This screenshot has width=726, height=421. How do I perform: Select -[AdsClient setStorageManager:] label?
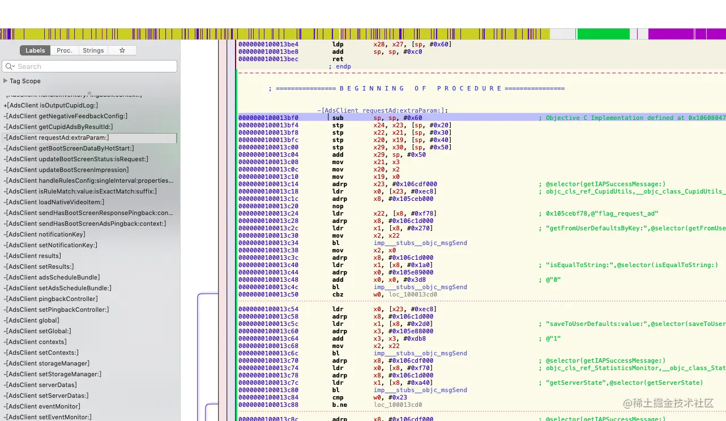tap(53, 374)
